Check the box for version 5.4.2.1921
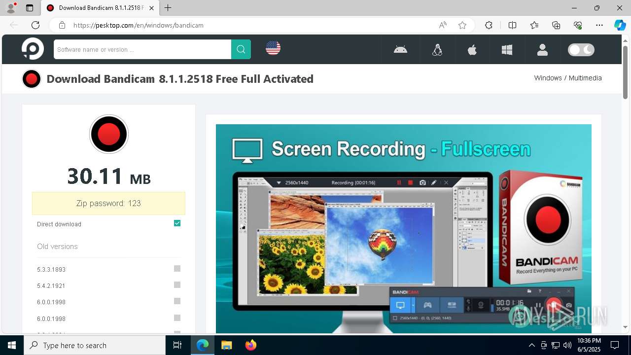This screenshot has width=631, height=355. [x=177, y=285]
